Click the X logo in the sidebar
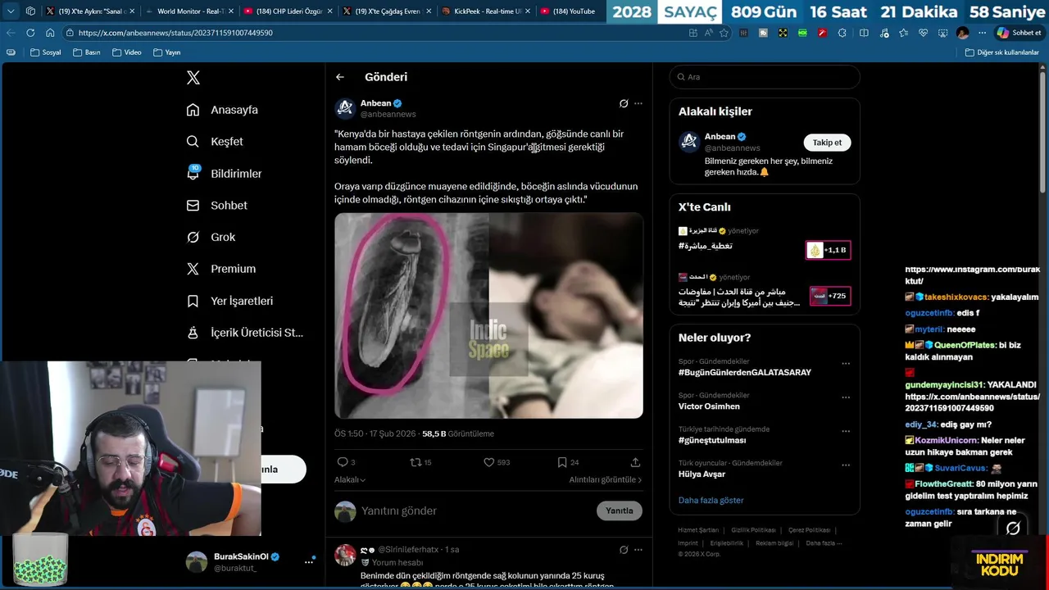The width and height of the screenshot is (1049, 590). pyautogui.click(x=193, y=78)
